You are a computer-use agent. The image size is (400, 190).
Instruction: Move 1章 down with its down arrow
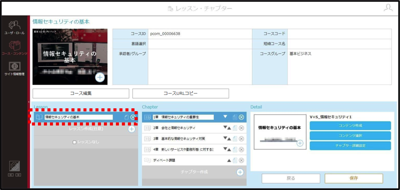point(225,117)
